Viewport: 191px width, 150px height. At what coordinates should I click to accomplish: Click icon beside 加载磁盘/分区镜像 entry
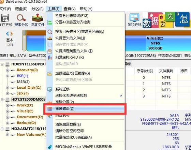tap(50, 74)
